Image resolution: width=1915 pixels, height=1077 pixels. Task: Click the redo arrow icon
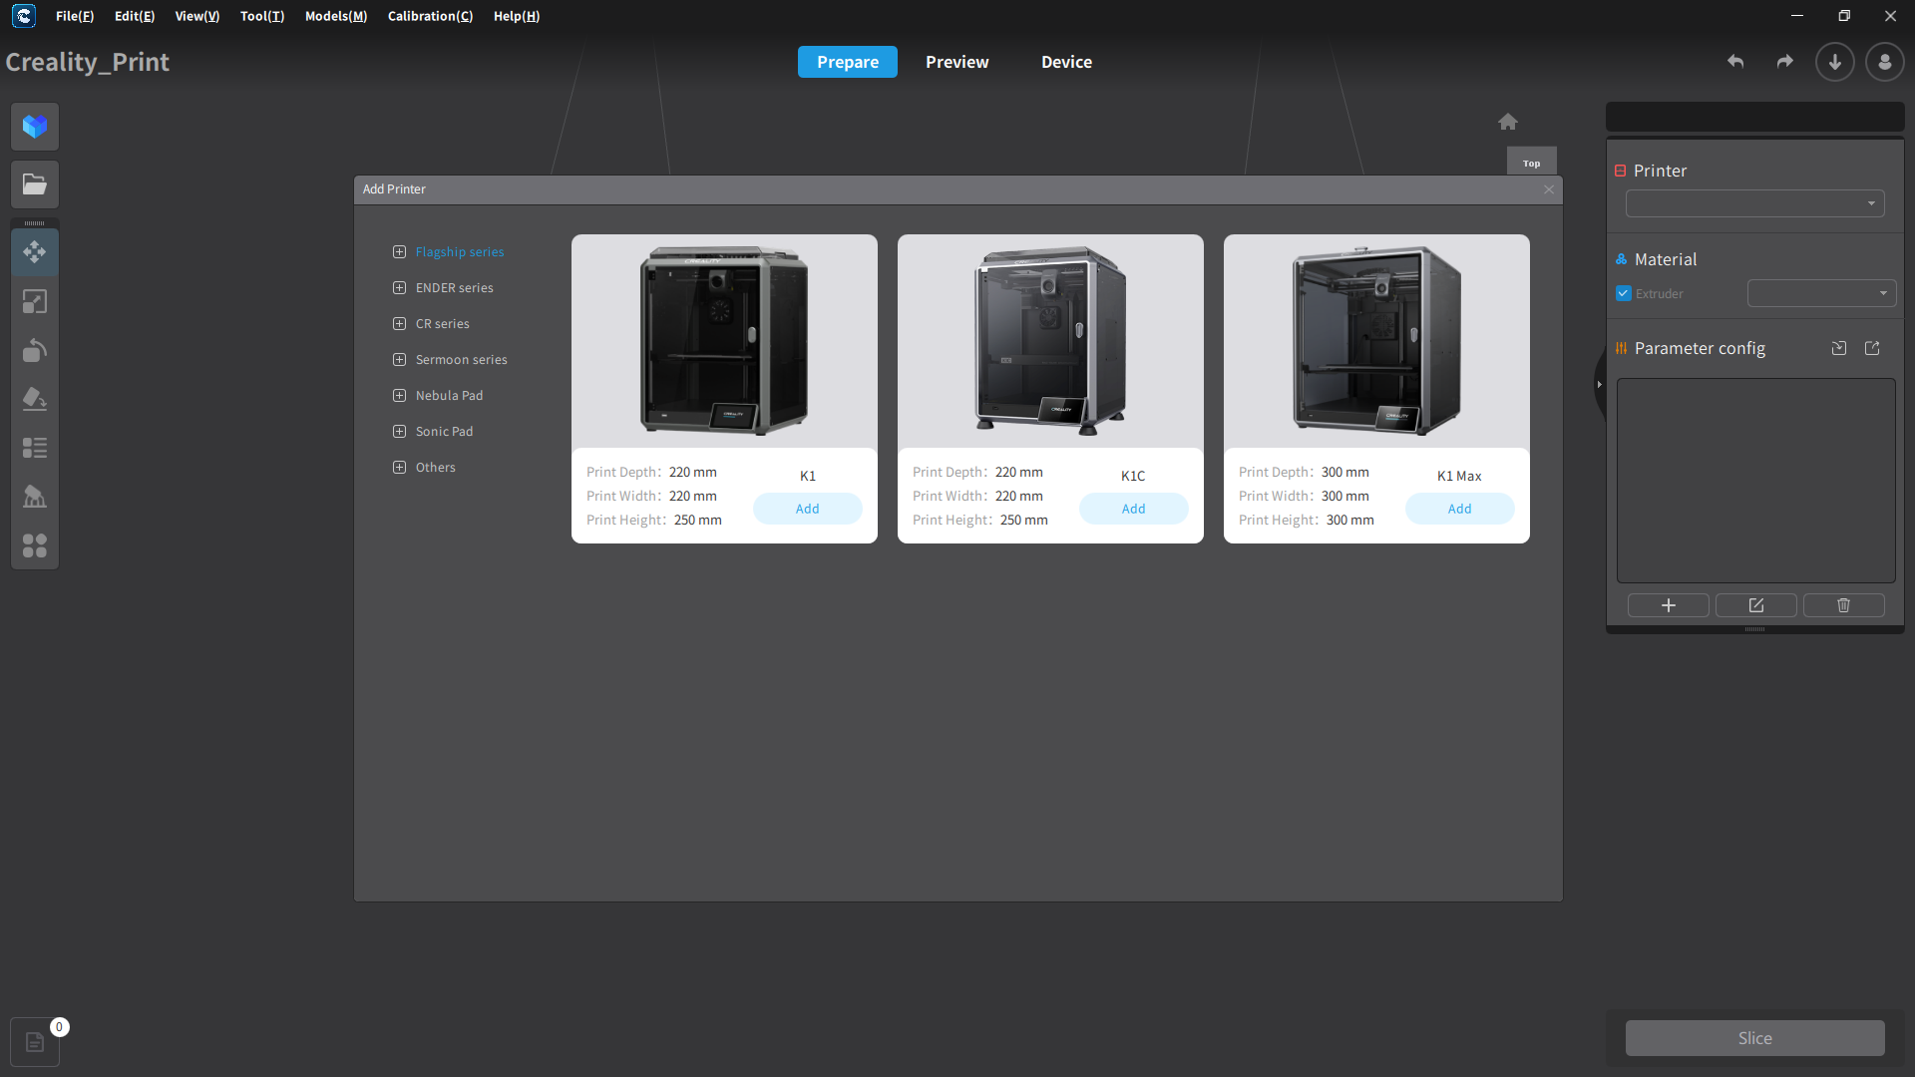point(1785,62)
